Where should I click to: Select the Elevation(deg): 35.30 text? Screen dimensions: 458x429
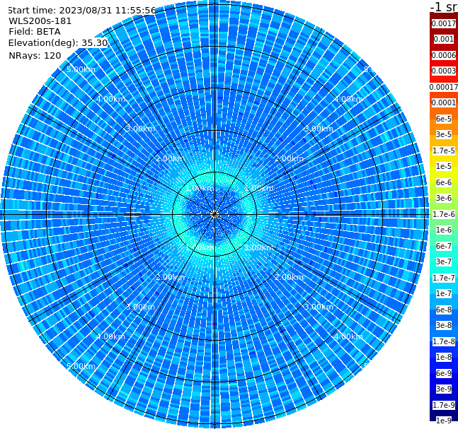(58, 43)
